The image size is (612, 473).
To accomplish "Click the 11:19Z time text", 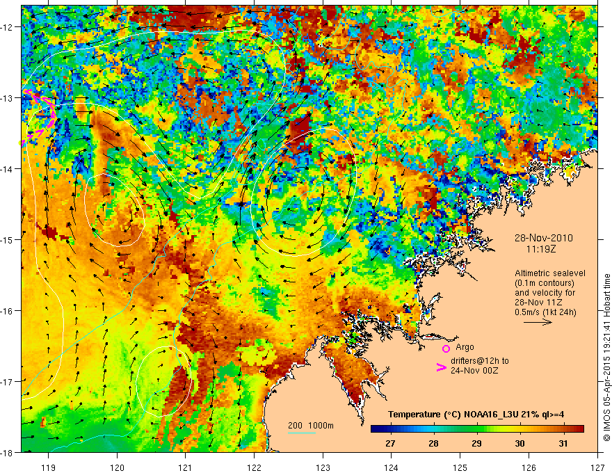I will [x=540, y=248].
